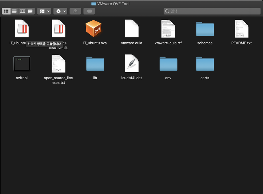The width and height of the screenshot is (263, 194).
Task: Click the certs folder name label
Action: [x=205, y=78]
